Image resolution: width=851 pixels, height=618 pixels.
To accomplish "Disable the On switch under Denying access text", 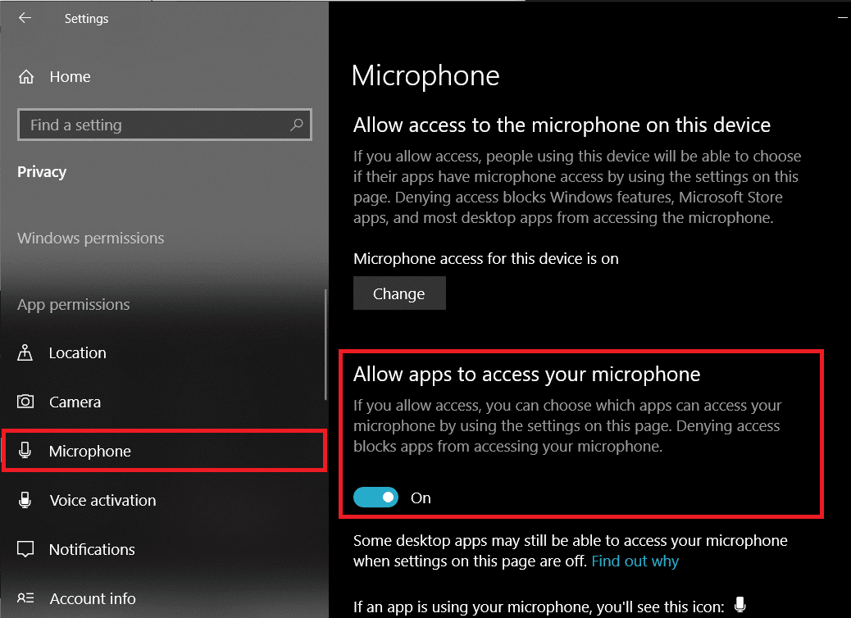I will tap(375, 498).
